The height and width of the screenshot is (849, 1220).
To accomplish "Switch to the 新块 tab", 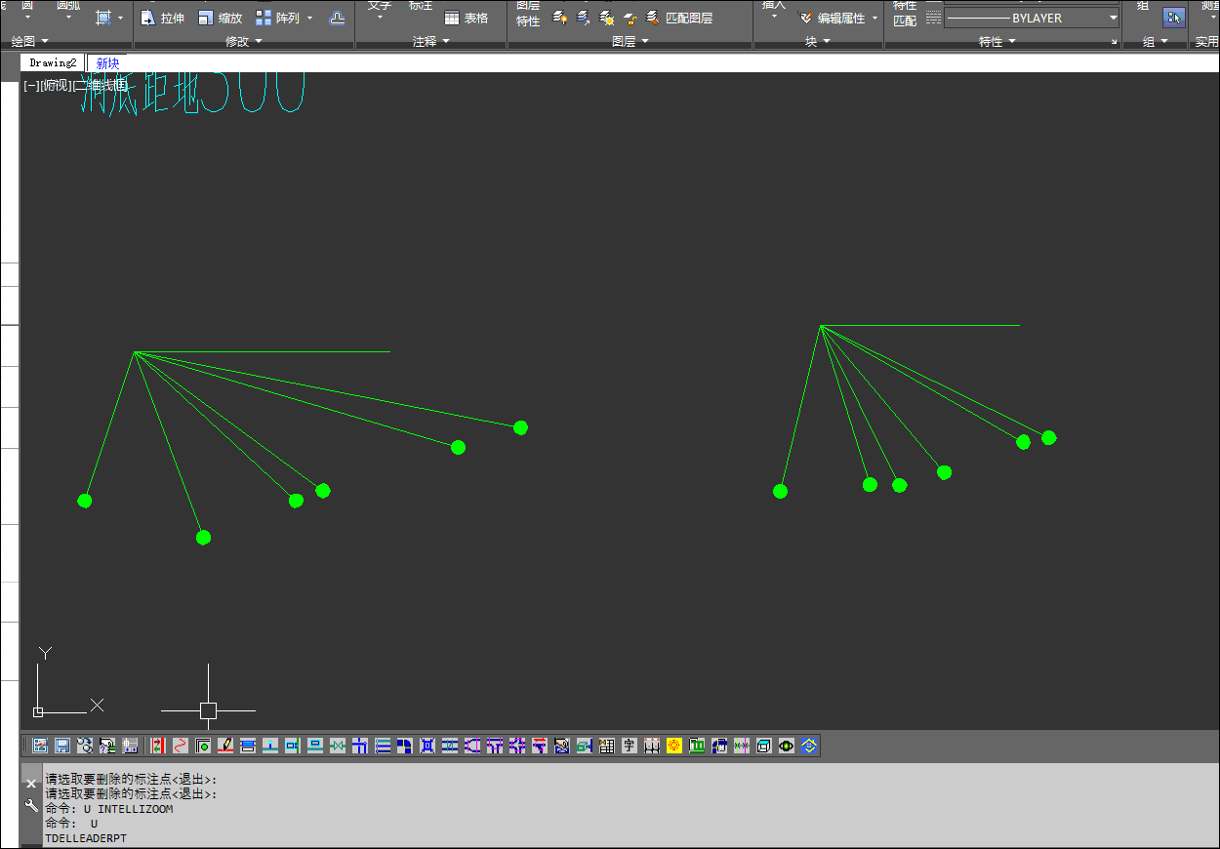I will click(107, 62).
